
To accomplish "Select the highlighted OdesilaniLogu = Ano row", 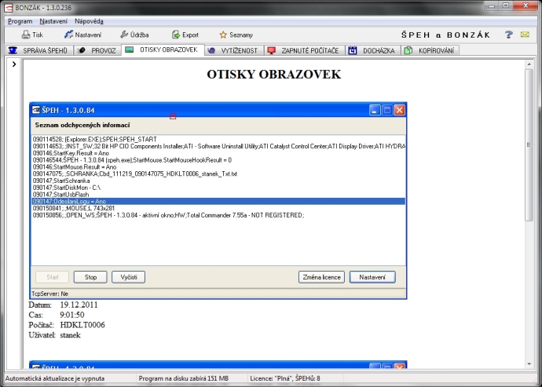I will coord(218,202).
